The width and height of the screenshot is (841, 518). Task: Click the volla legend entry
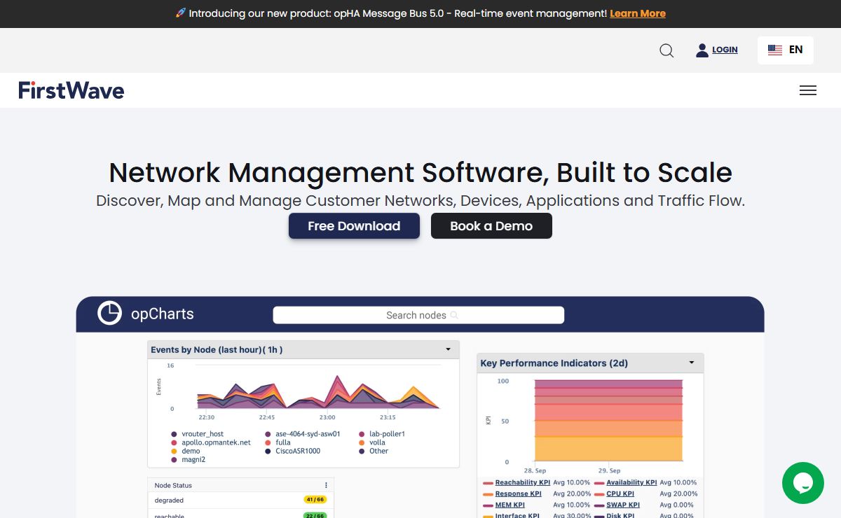point(372,442)
